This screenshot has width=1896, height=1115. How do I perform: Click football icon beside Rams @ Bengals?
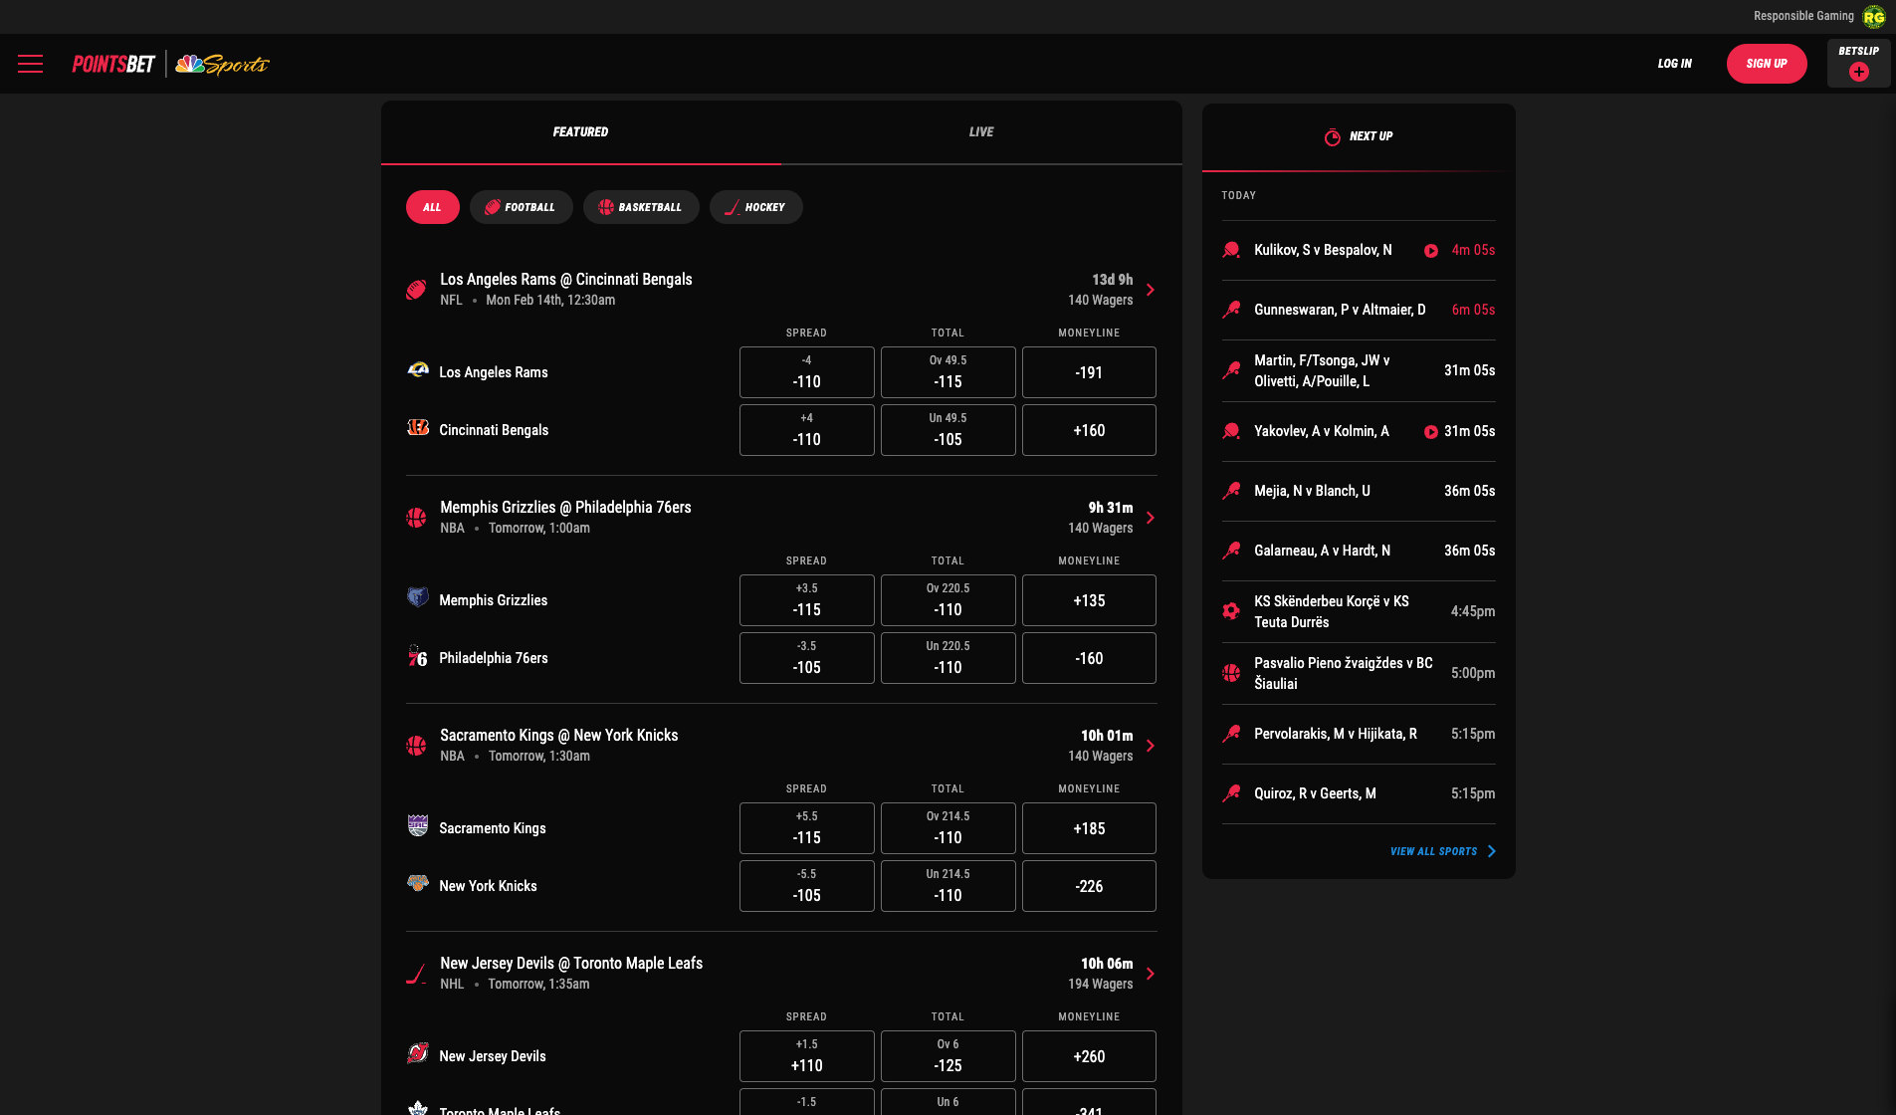click(416, 290)
